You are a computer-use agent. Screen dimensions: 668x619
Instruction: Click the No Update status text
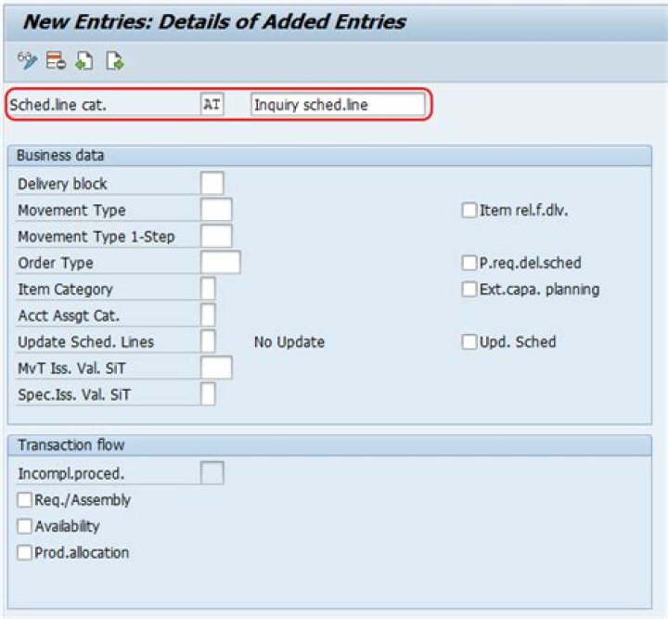click(289, 342)
